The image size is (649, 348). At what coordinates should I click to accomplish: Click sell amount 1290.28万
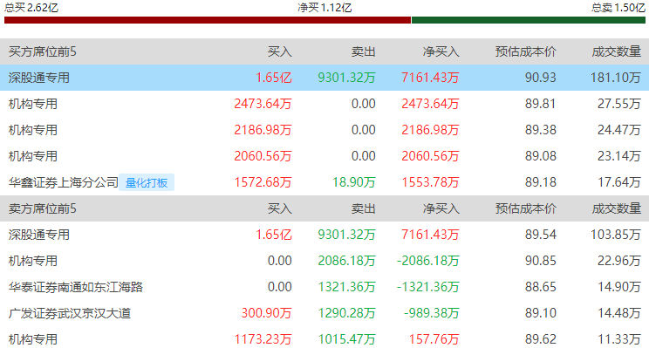coord(346,313)
